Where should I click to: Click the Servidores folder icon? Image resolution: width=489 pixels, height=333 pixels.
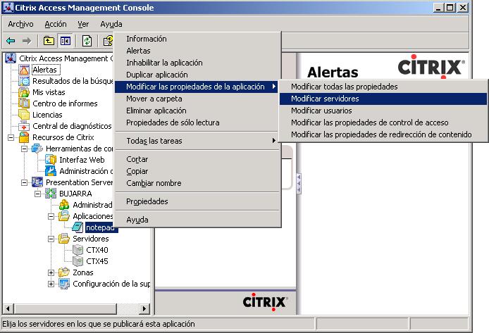(64, 239)
